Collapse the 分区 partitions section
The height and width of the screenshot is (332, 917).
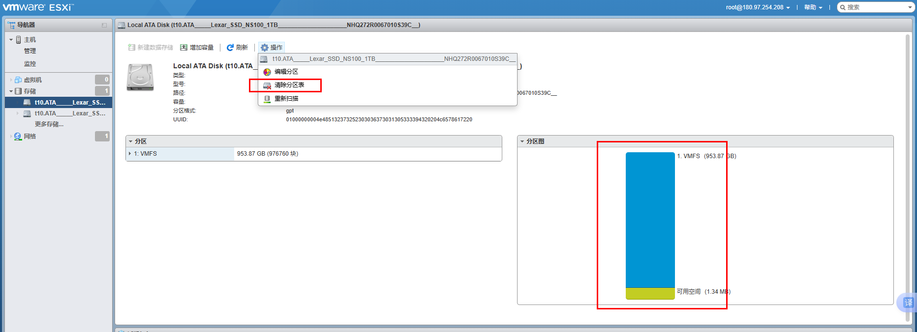tap(130, 141)
